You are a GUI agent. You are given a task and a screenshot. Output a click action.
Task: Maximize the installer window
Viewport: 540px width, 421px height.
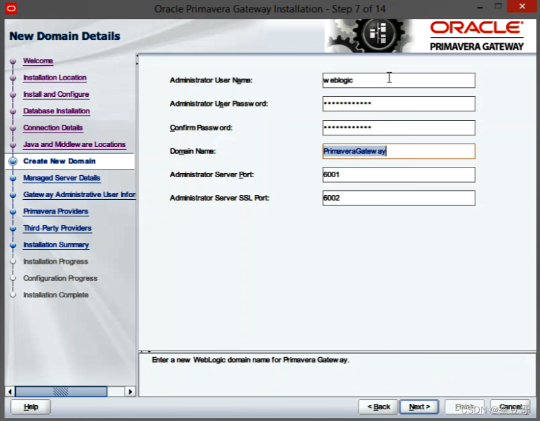(x=498, y=6)
